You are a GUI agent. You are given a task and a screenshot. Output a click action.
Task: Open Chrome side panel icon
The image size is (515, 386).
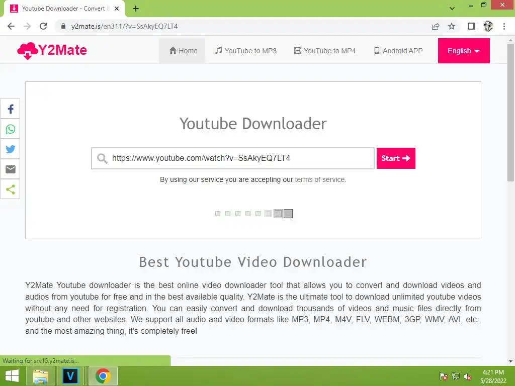472,26
